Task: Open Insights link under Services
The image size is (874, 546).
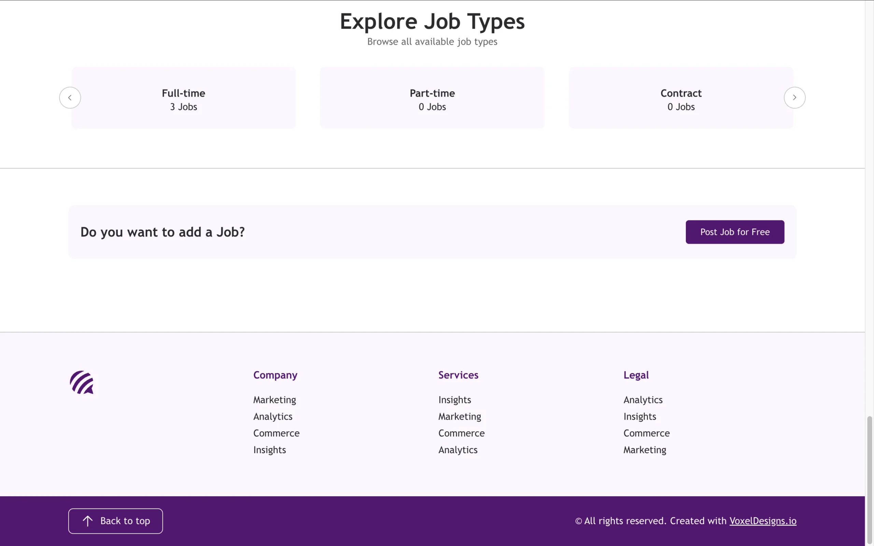Action: (x=454, y=400)
